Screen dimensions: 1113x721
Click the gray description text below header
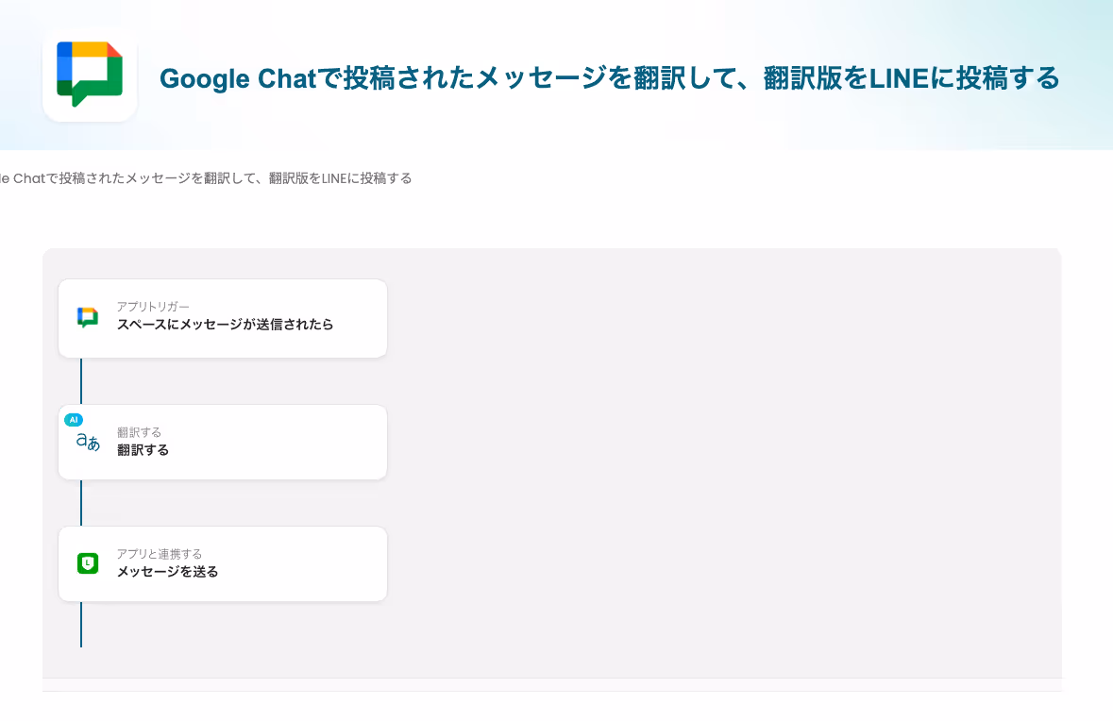(x=206, y=178)
